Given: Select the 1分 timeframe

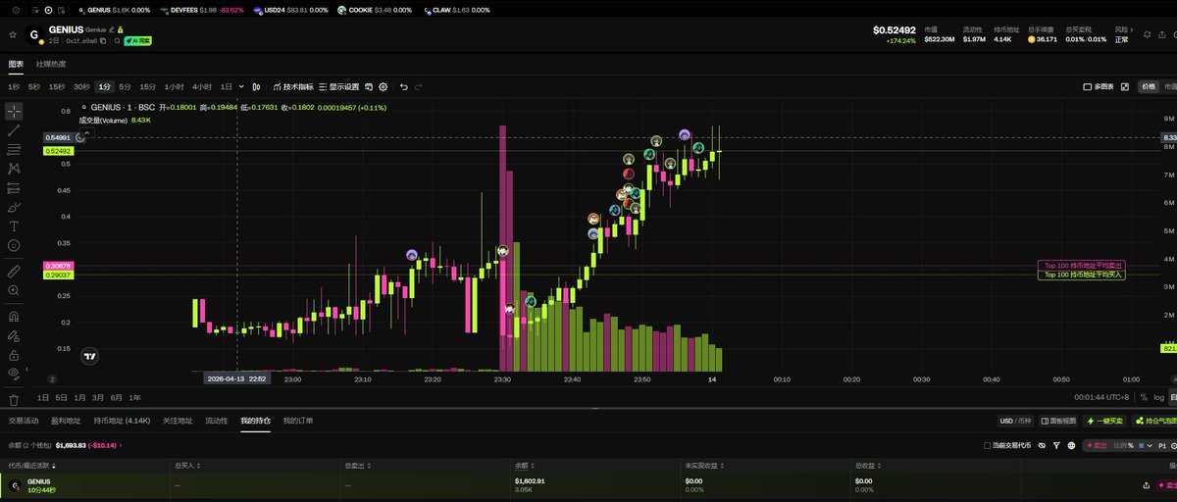Looking at the screenshot, I should tap(104, 86).
